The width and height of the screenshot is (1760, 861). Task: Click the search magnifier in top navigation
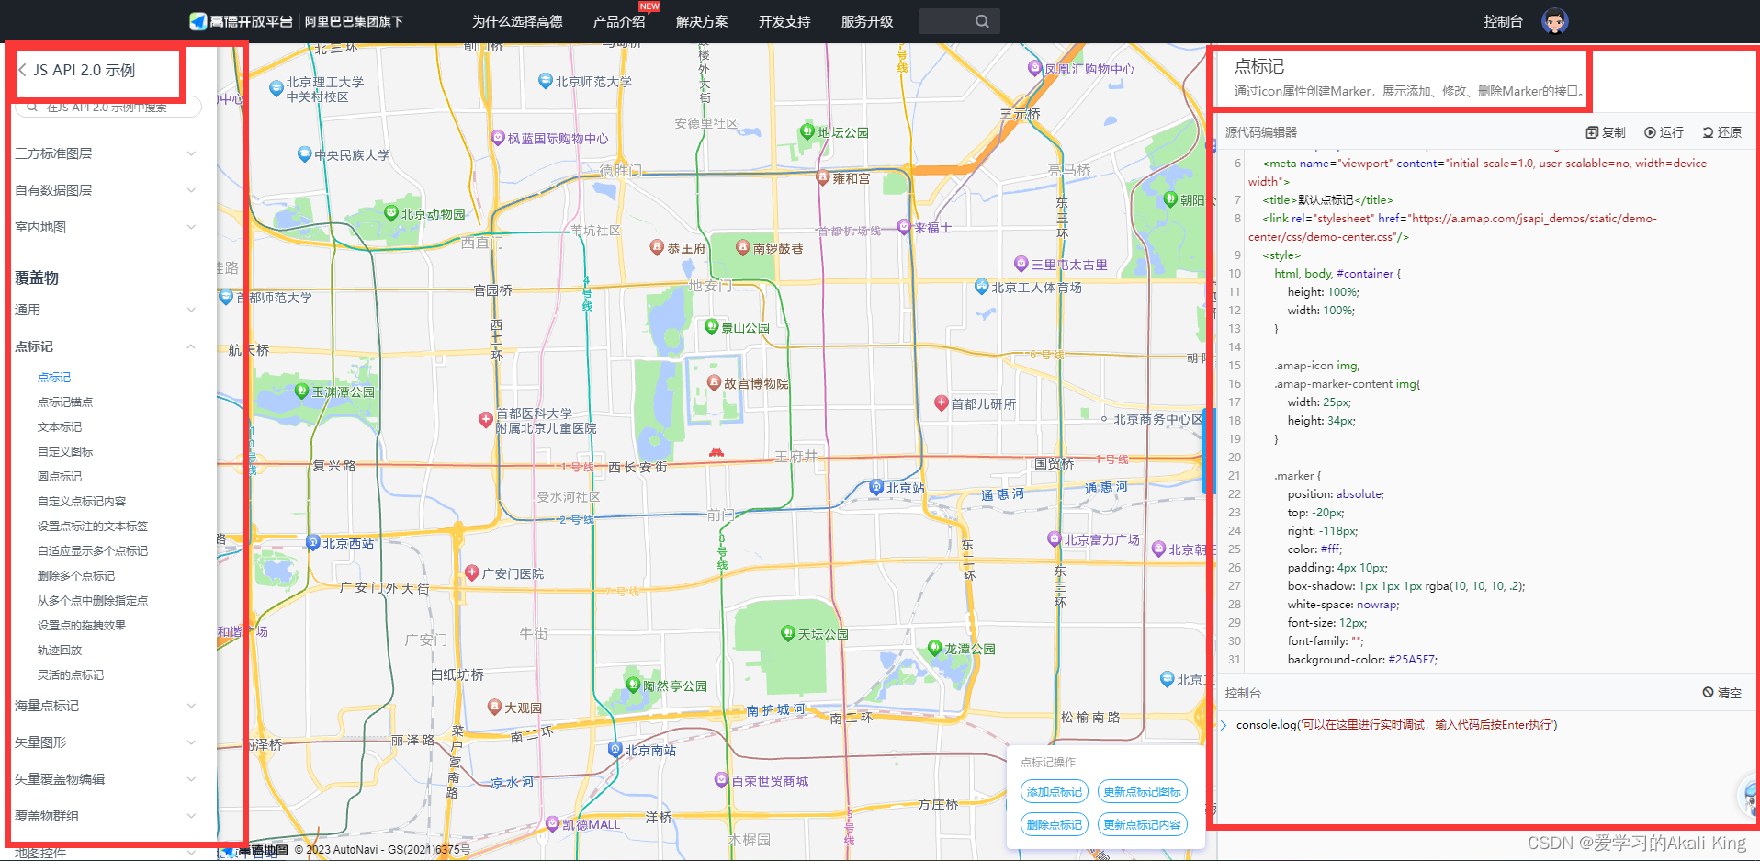[x=982, y=20]
